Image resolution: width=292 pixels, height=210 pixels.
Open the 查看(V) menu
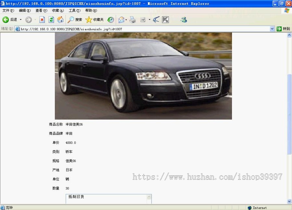(x=41, y=10)
